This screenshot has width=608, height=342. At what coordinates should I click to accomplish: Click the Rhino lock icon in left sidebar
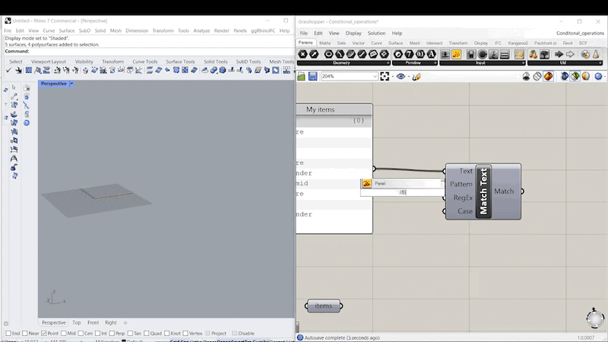pyautogui.click(x=27, y=114)
